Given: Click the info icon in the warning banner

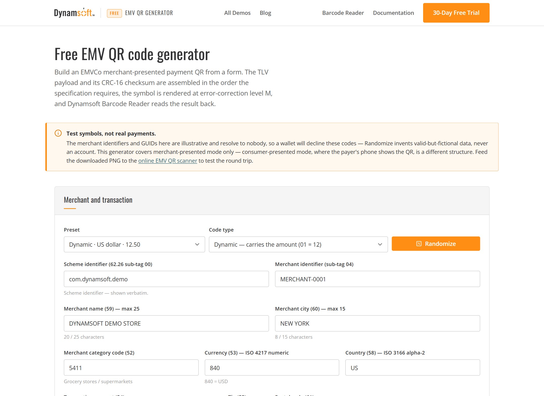Looking at the screenshot, I should point(58,133).
